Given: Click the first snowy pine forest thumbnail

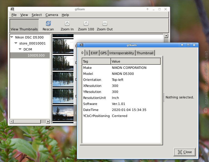Looking at the screenshot, I should [63, 80].
